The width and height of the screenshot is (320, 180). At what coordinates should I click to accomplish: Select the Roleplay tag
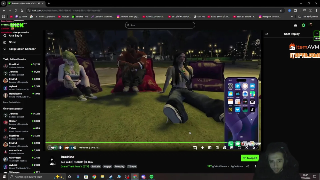point(119,166)
